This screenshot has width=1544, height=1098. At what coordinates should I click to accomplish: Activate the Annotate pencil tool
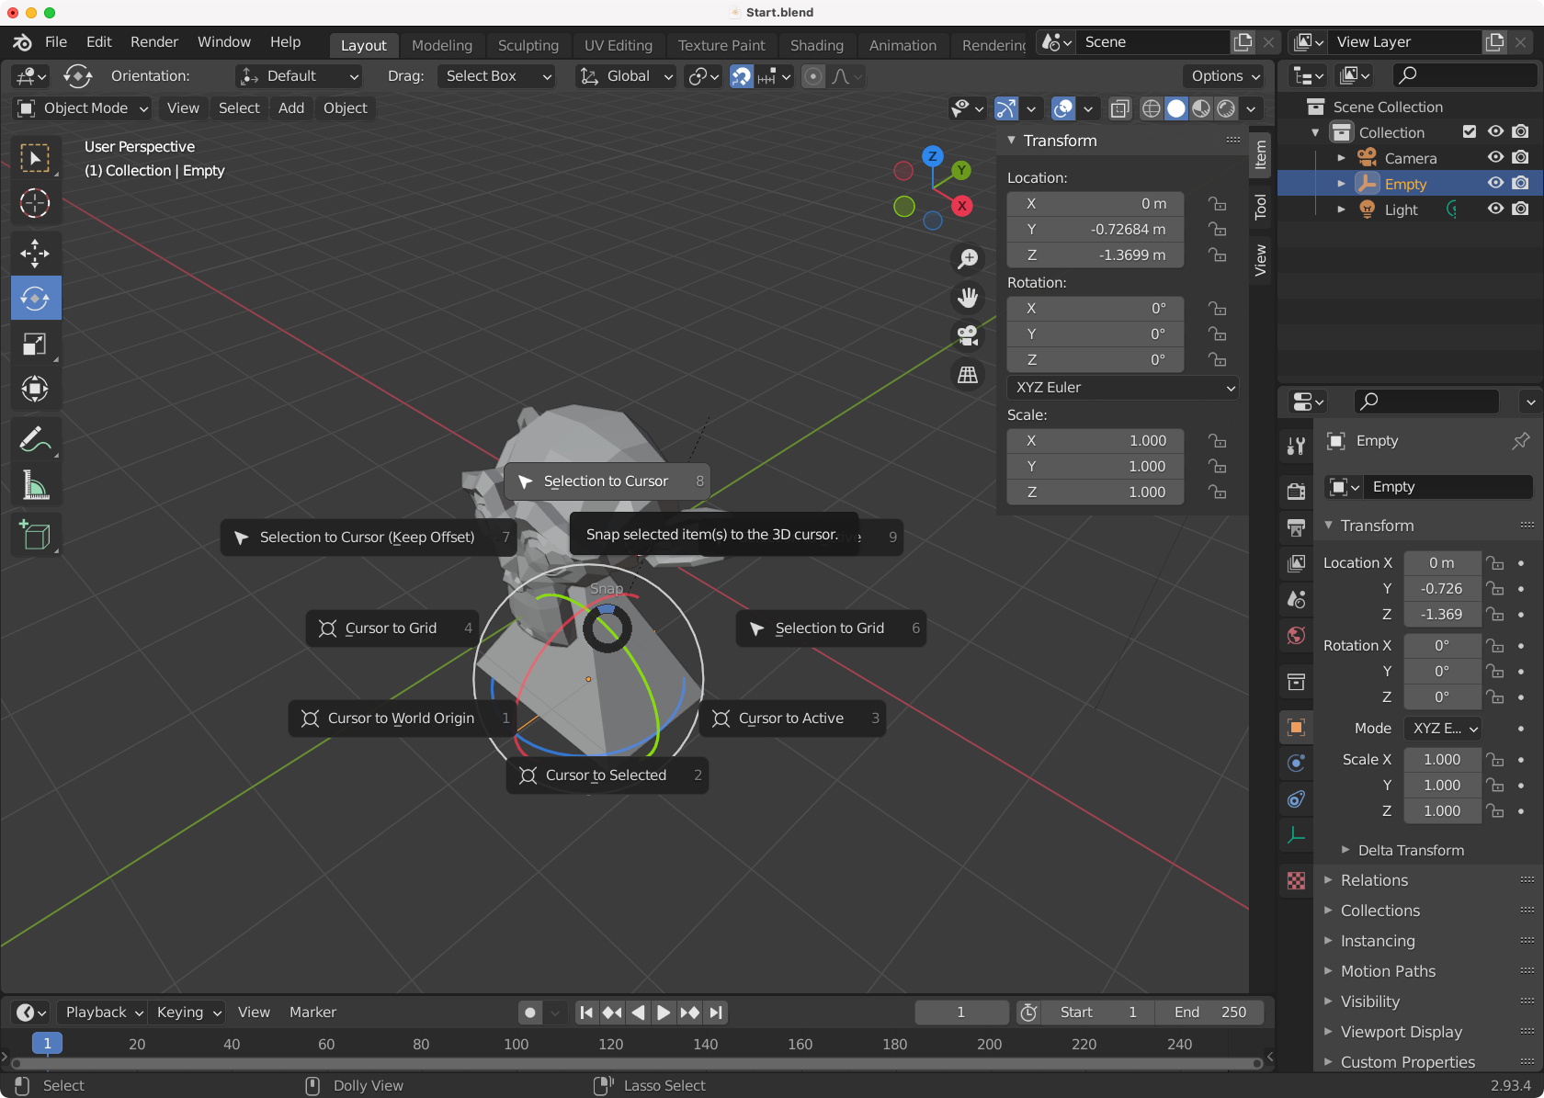click(x=35, y=439)
